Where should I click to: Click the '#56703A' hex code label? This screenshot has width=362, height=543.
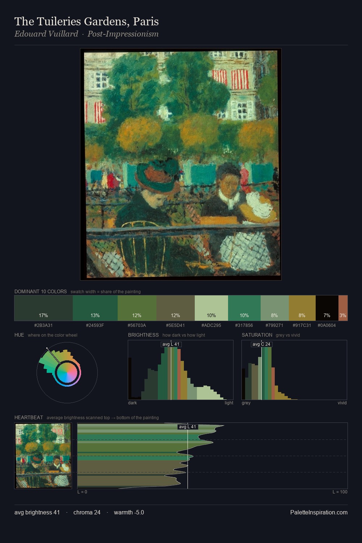pos(137,325)
